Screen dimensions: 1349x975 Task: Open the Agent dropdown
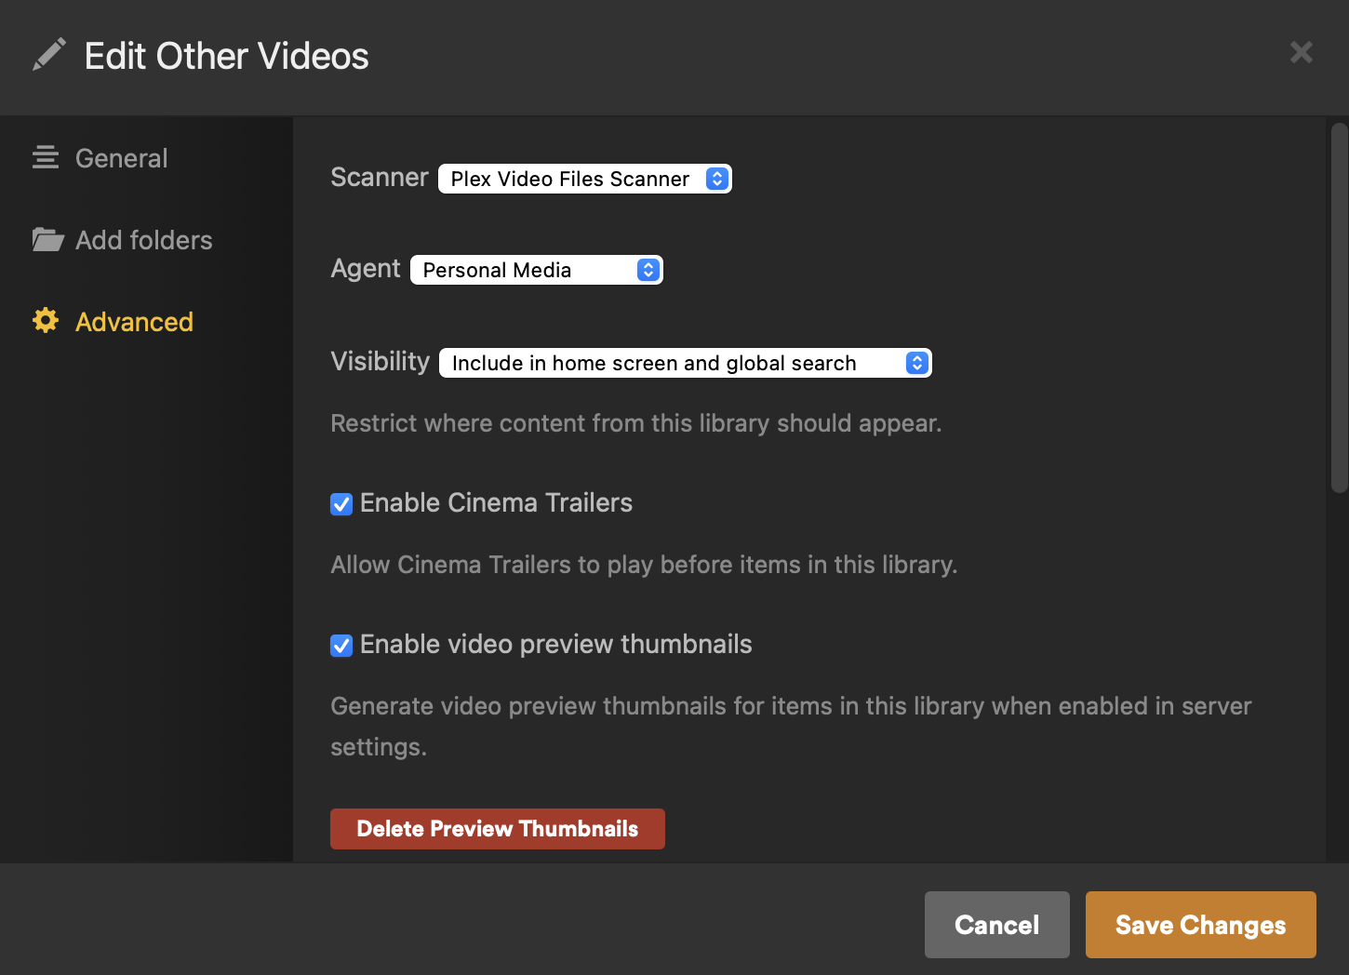click(x=537, y=270)
